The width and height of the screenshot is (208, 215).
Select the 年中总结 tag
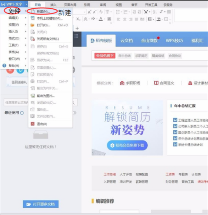(124, 56)
